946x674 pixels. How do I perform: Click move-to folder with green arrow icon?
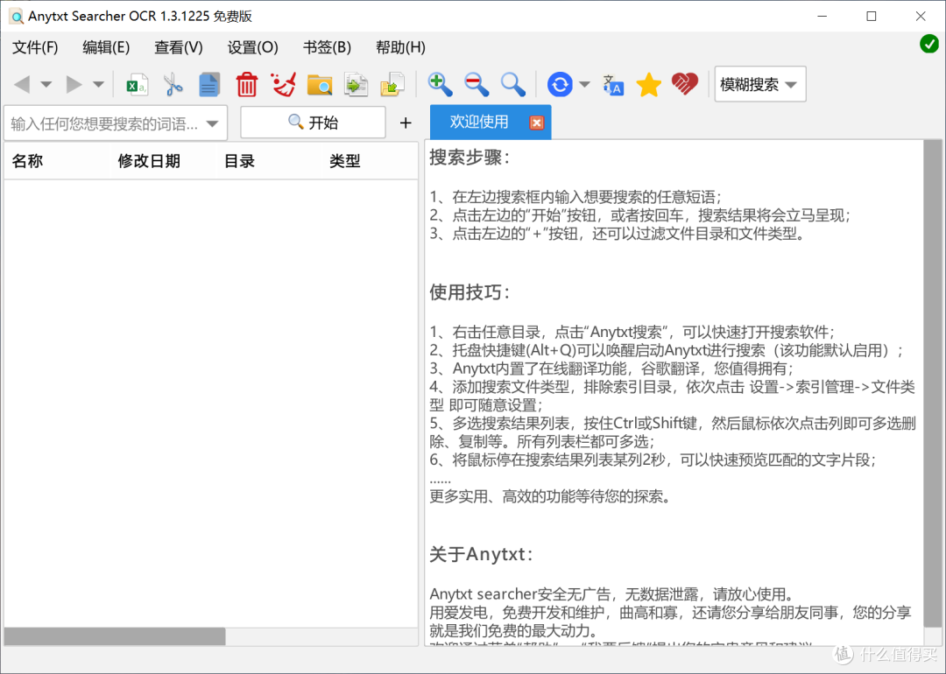pyautogui.click(x=392, y=84)
